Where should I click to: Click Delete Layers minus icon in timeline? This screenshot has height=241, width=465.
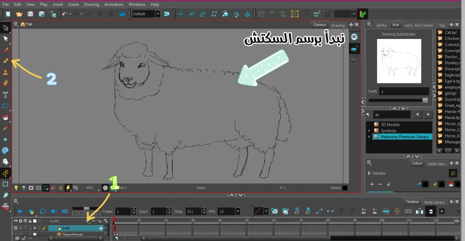click(x=94, y=221)
